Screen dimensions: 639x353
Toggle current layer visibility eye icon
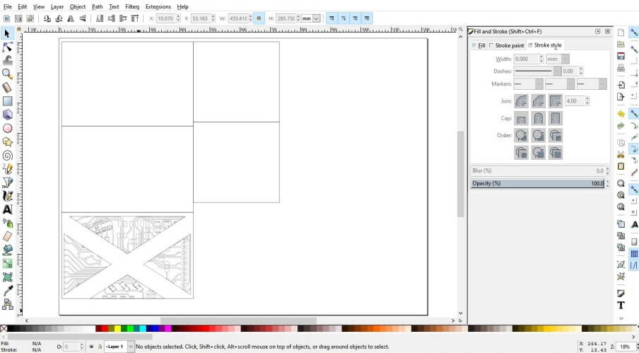[91, 347]
